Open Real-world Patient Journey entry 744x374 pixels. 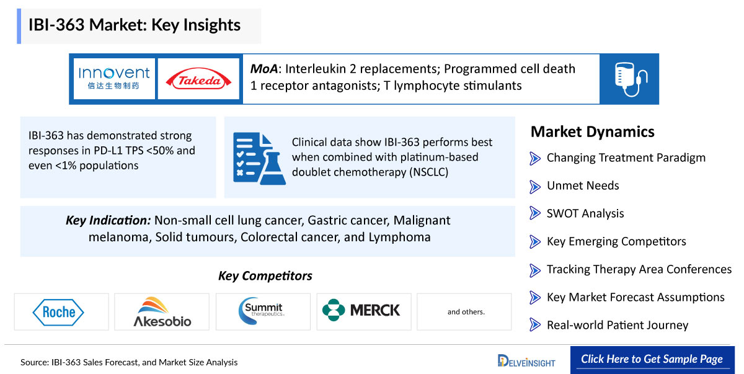coord(618,325)
